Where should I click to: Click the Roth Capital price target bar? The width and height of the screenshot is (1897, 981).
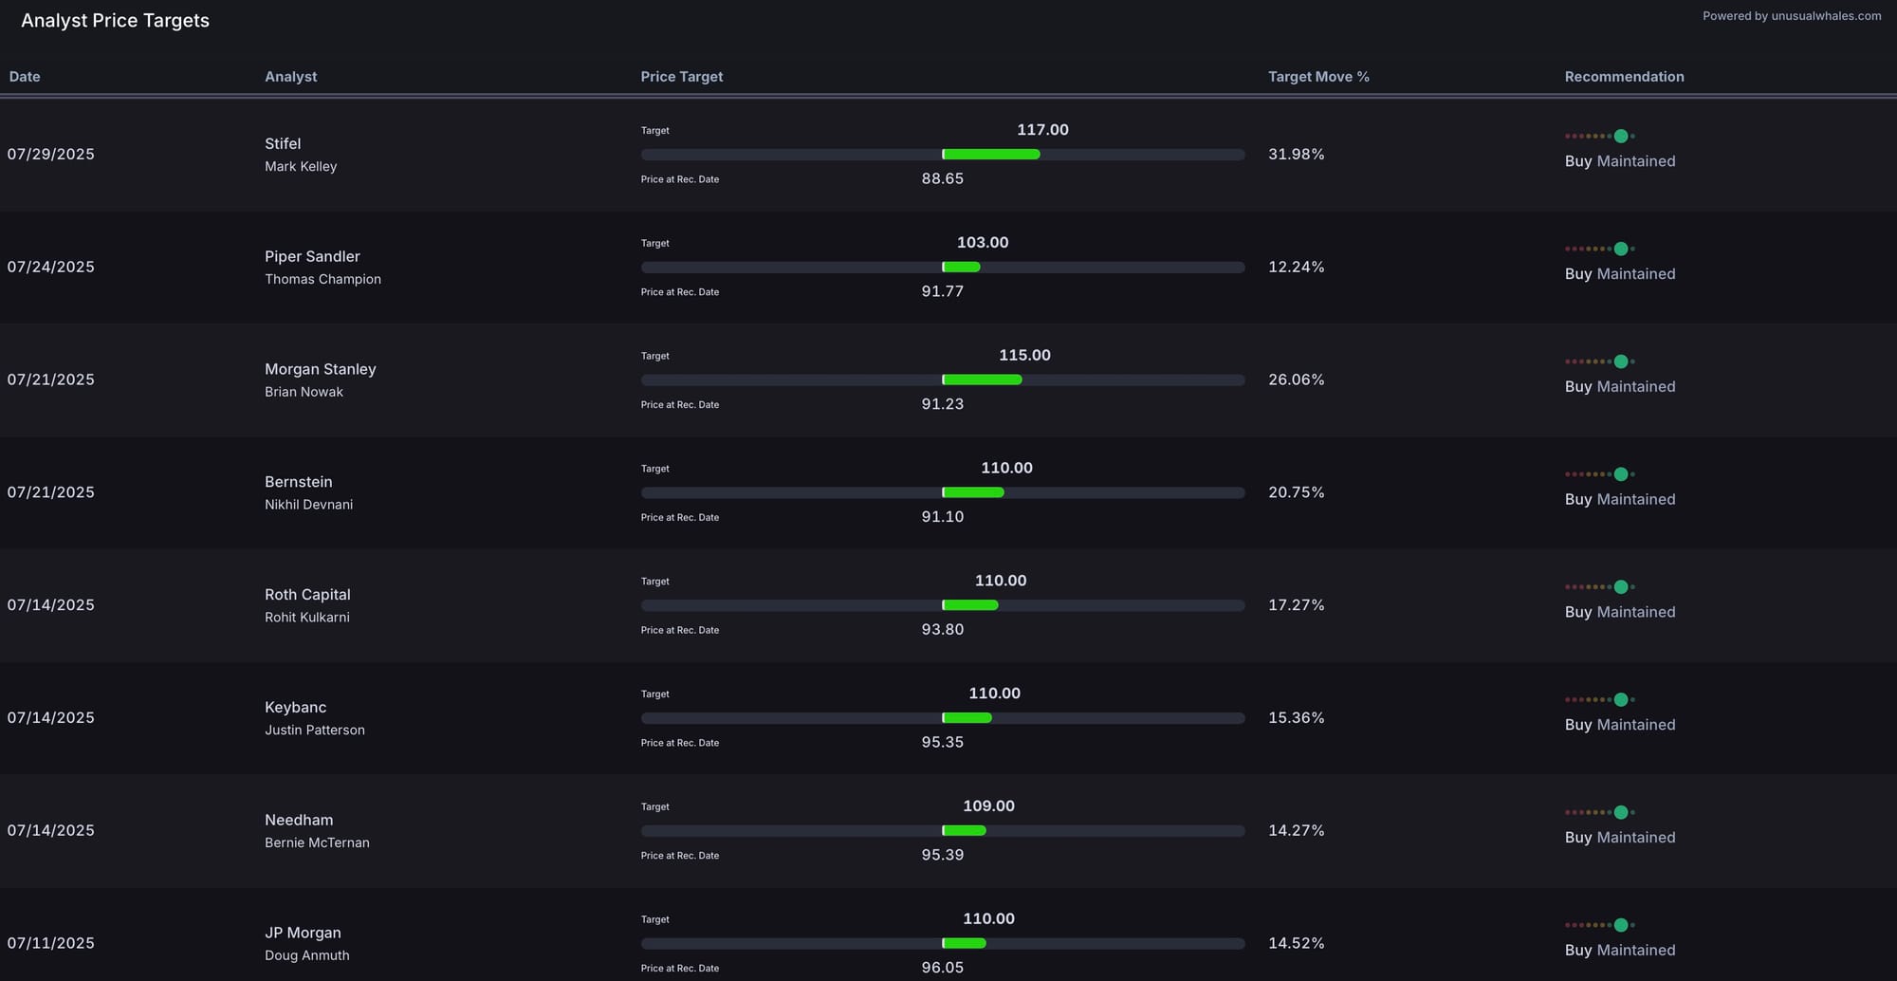pos(943,605)
